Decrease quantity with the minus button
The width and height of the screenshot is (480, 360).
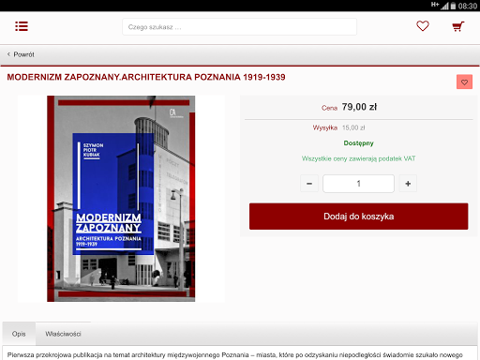coord(309,184)
